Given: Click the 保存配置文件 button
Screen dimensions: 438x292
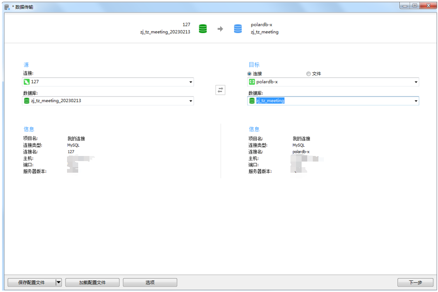Looking at the screenshot, I should click(x=31, y=282).
